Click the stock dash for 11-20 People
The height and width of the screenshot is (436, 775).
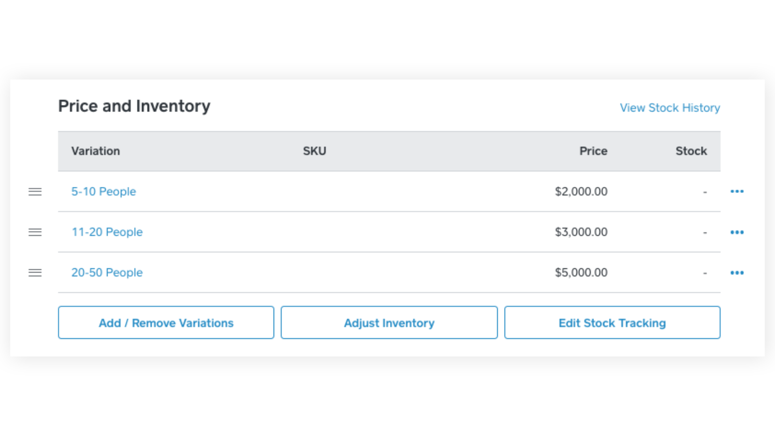click(705, 233)
